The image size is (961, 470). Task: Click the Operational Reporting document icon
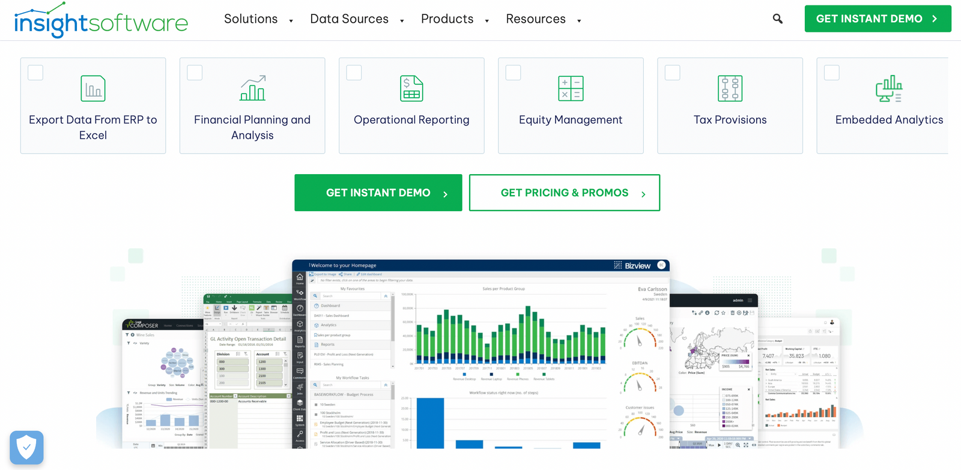411,89
